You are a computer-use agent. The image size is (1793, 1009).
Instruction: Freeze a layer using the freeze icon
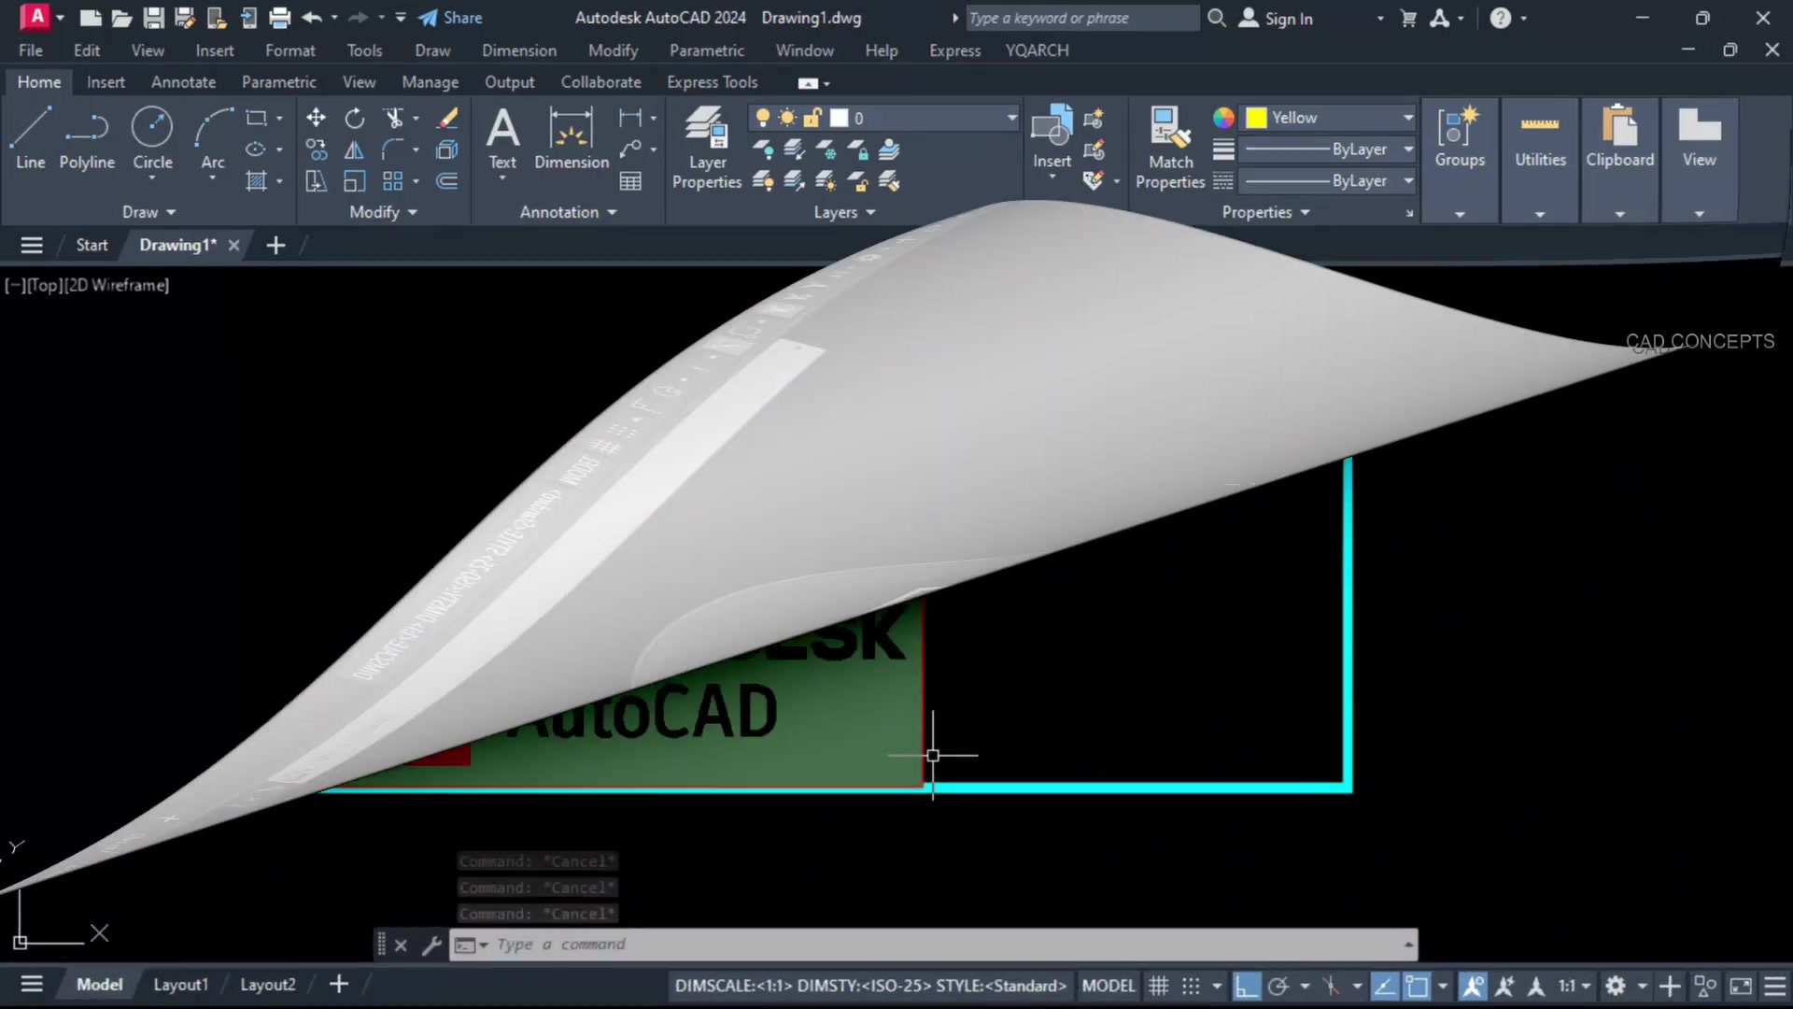click(826, 149)
